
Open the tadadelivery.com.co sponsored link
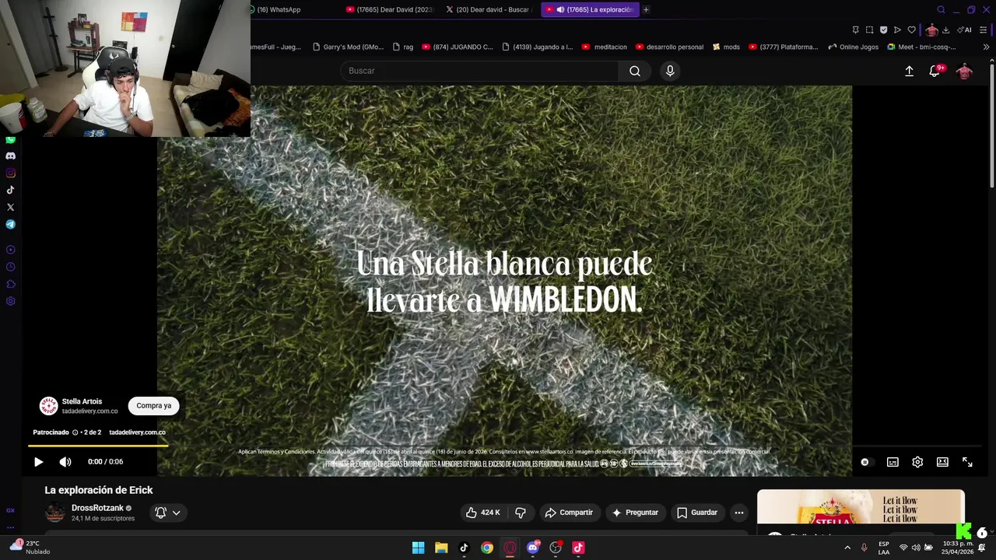(137, 432)
